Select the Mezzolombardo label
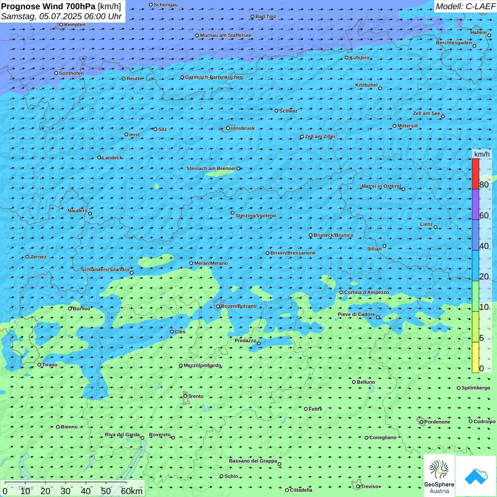 [202, 365]
